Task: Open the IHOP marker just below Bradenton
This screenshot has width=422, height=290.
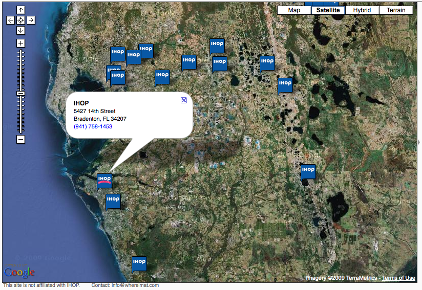Action: click(x=113, y=200)
